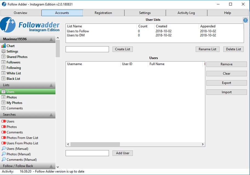
Task: Click the Users table scroll right arrow
Action: point(203,144)
